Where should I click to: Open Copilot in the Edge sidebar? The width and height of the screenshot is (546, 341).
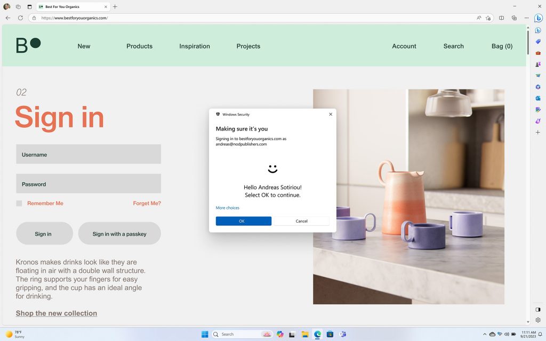[x=538, y=30]
